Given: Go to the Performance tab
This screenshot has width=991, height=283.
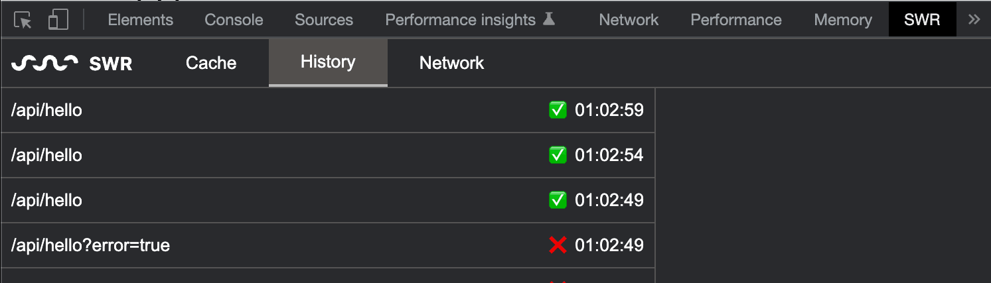Looking at the screenshot, I should pos(736,20).
